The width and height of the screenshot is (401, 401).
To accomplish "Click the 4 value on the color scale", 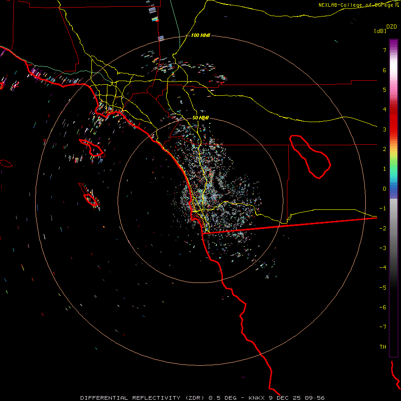I will (x=385, y=110).
